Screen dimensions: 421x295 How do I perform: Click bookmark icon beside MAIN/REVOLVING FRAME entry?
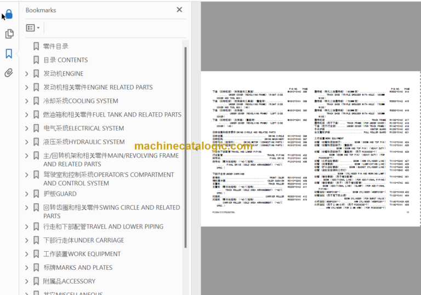[x=36, y=155]
